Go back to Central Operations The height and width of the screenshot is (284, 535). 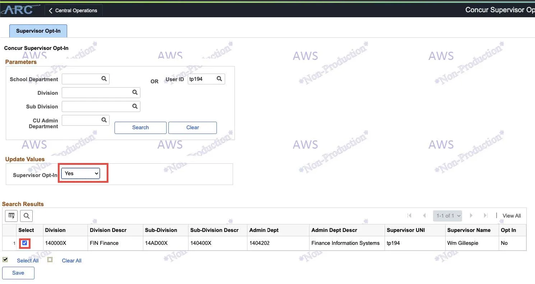coord(74,10)
